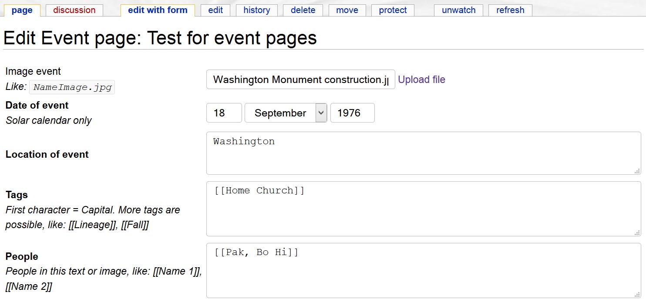Switch to the 'discussion' tab
The image size is (646, 302).
tap(74, 10)
